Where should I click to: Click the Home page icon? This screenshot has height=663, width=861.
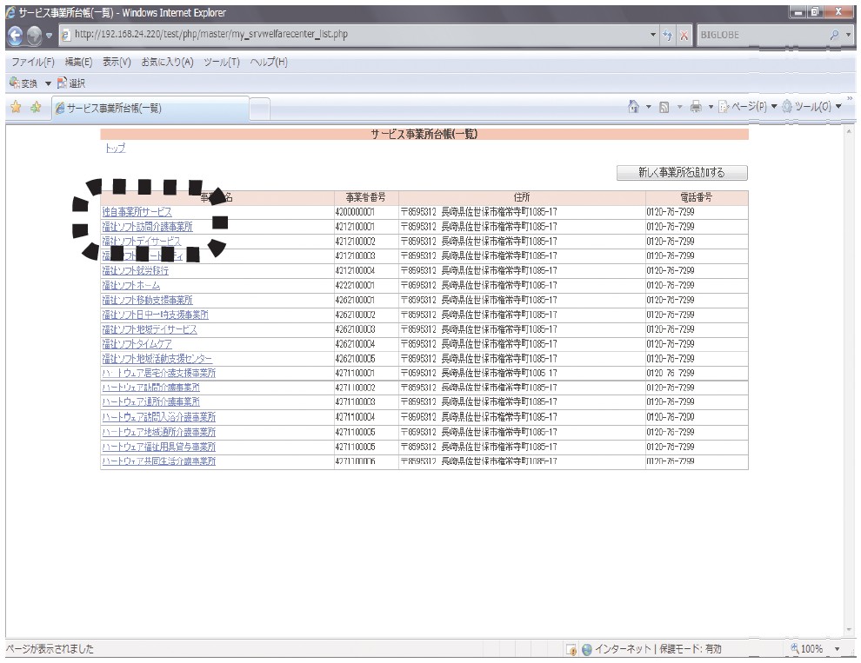click(637, 108)
